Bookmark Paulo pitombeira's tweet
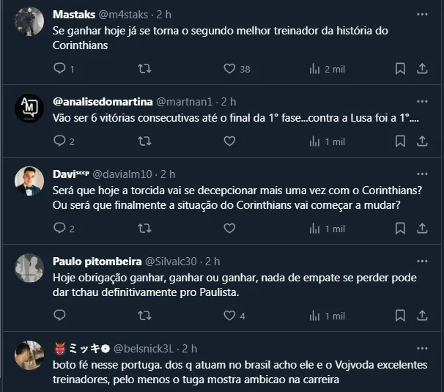 (x=400, y=316)
